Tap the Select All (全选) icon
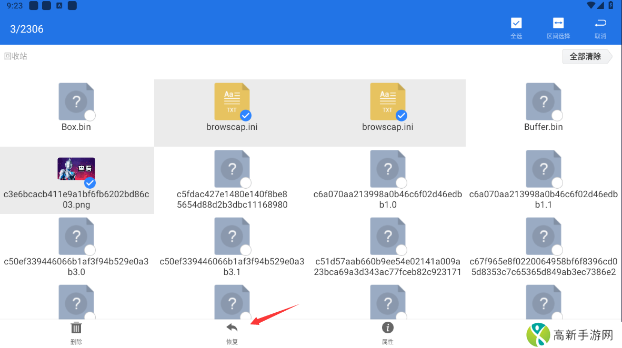Screen dimensions: 622x348 [x=516, y=24]
